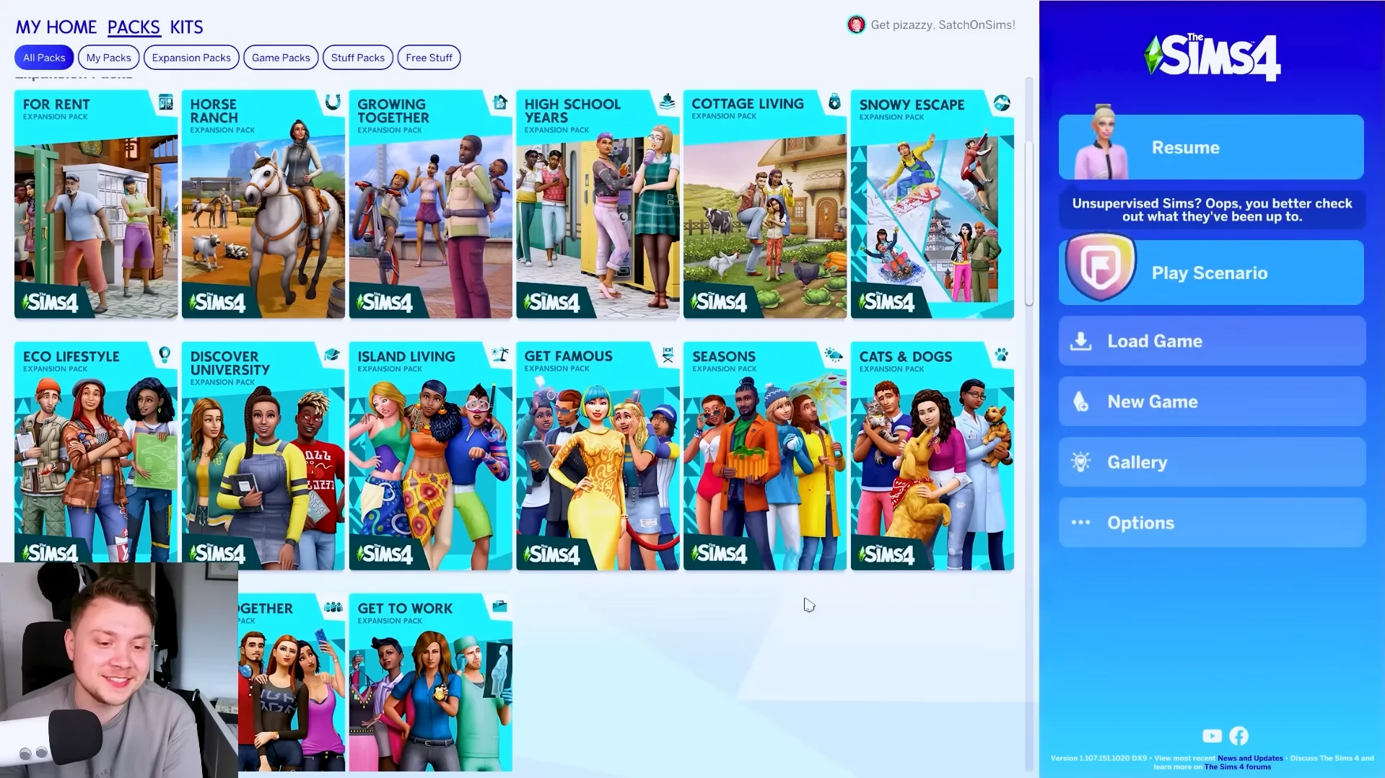Enable the Game Packs filter
Viewport: 1385px width, 778px height.
(x=281, y=57)
